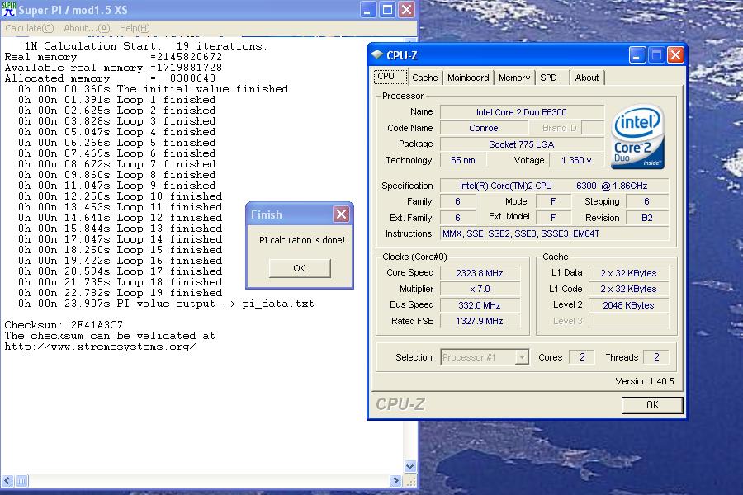Close the CPU-Z window
The image size is (743, 495).
click(x=675, y=55)
